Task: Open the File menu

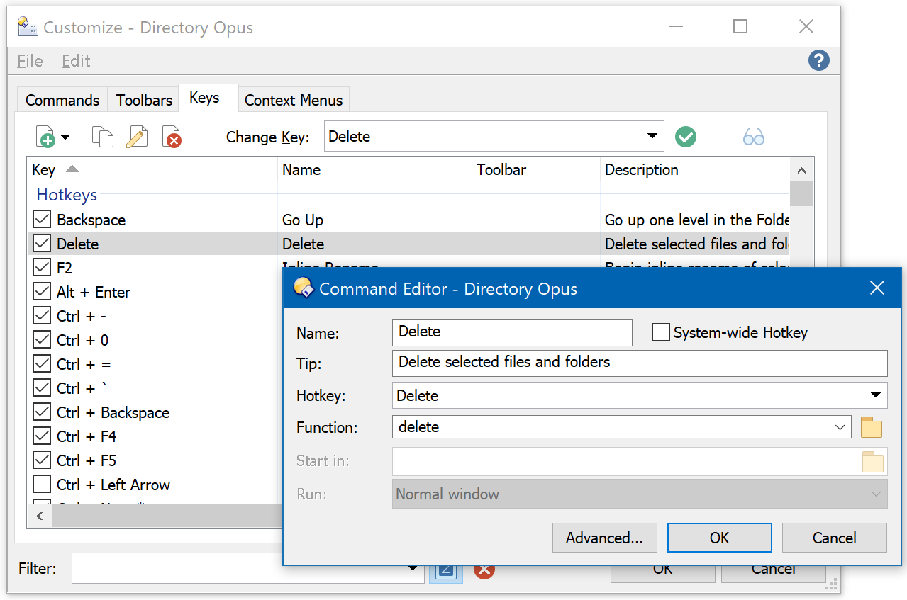Action: click(x=30, y=61)
